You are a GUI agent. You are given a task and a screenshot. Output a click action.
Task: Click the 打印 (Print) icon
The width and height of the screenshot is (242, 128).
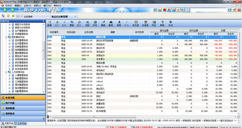95,23
